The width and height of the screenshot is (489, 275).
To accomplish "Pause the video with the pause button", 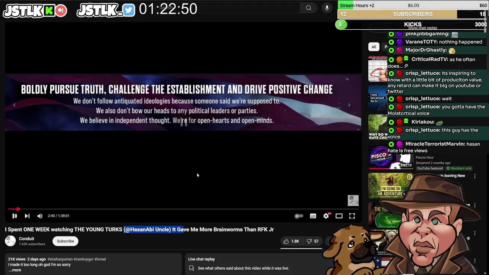I will coord(15,216).
